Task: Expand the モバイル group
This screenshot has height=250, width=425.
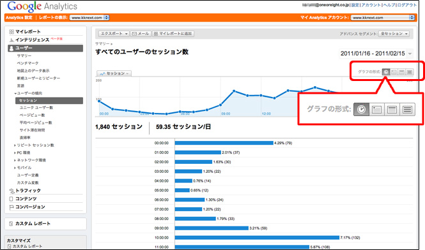Action: [15, 168]
